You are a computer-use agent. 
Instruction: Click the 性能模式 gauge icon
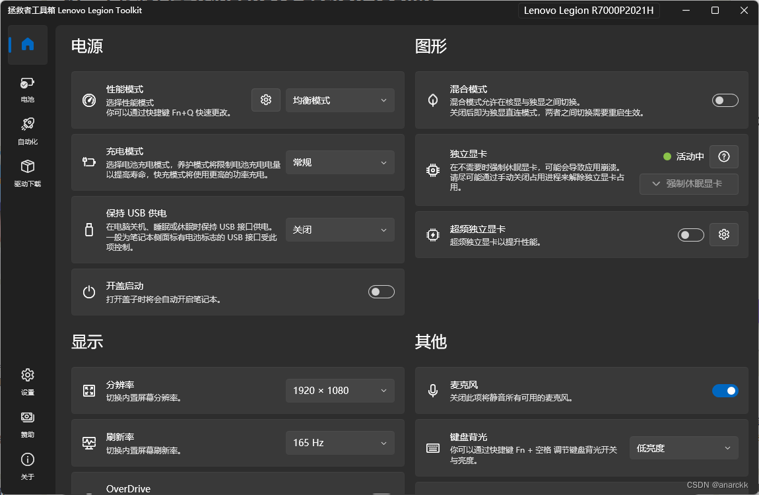(89, 100)
